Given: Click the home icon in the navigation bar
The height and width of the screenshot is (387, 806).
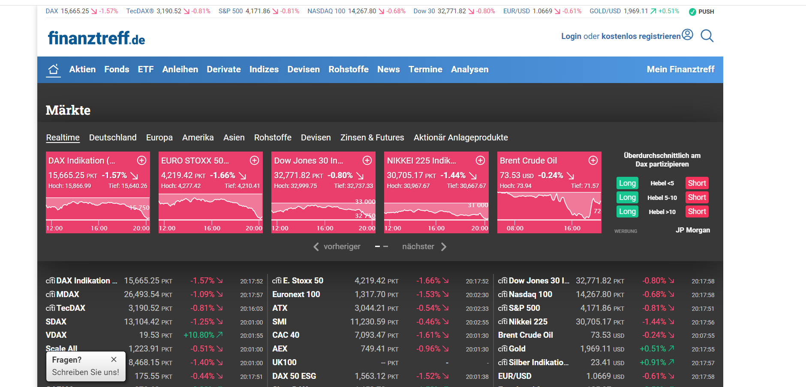Looking at the screenshot, I should 53,69.
